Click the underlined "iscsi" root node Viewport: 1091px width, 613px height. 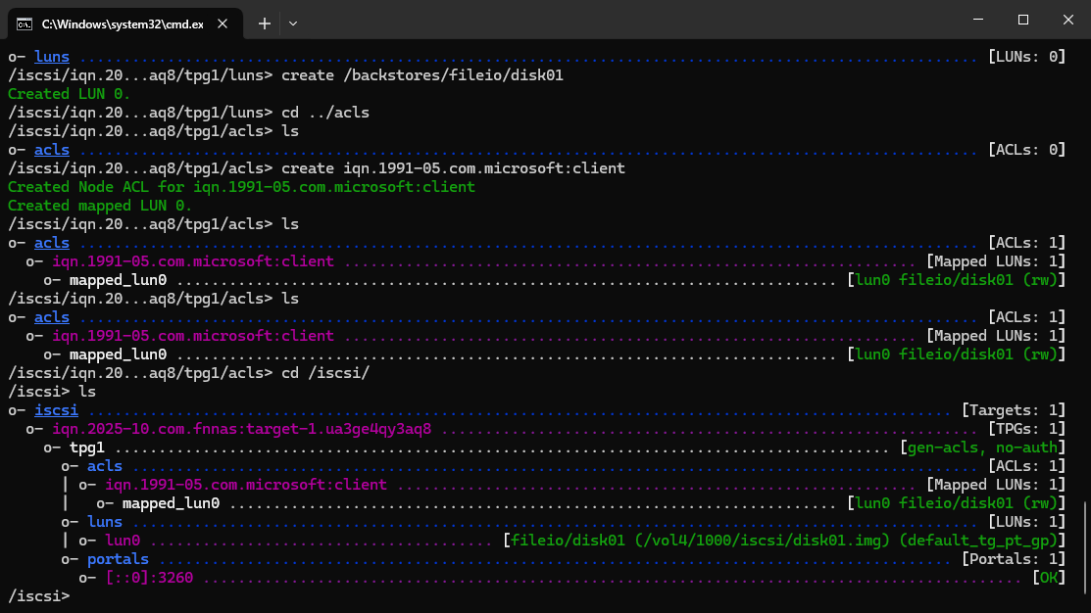tap(56, 410)
